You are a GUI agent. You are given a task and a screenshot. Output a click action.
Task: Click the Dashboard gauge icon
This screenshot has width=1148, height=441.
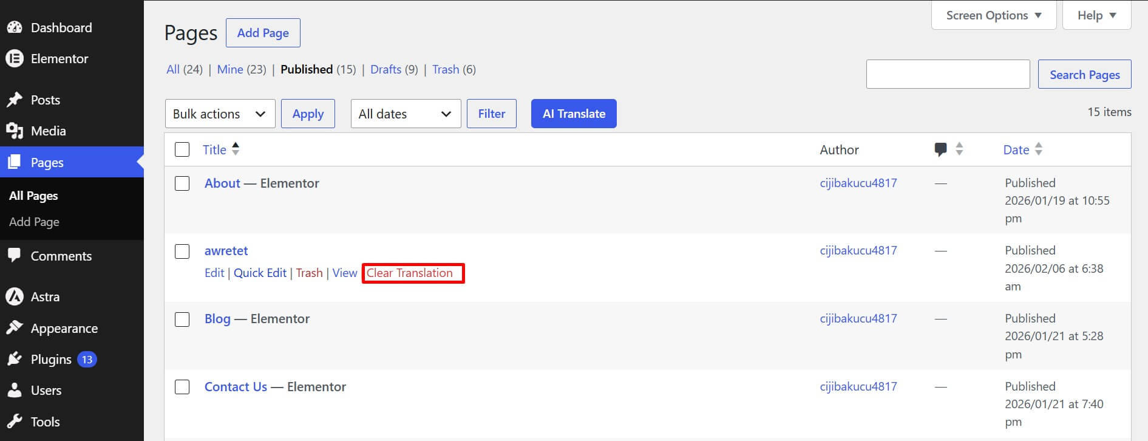(14, 27)
